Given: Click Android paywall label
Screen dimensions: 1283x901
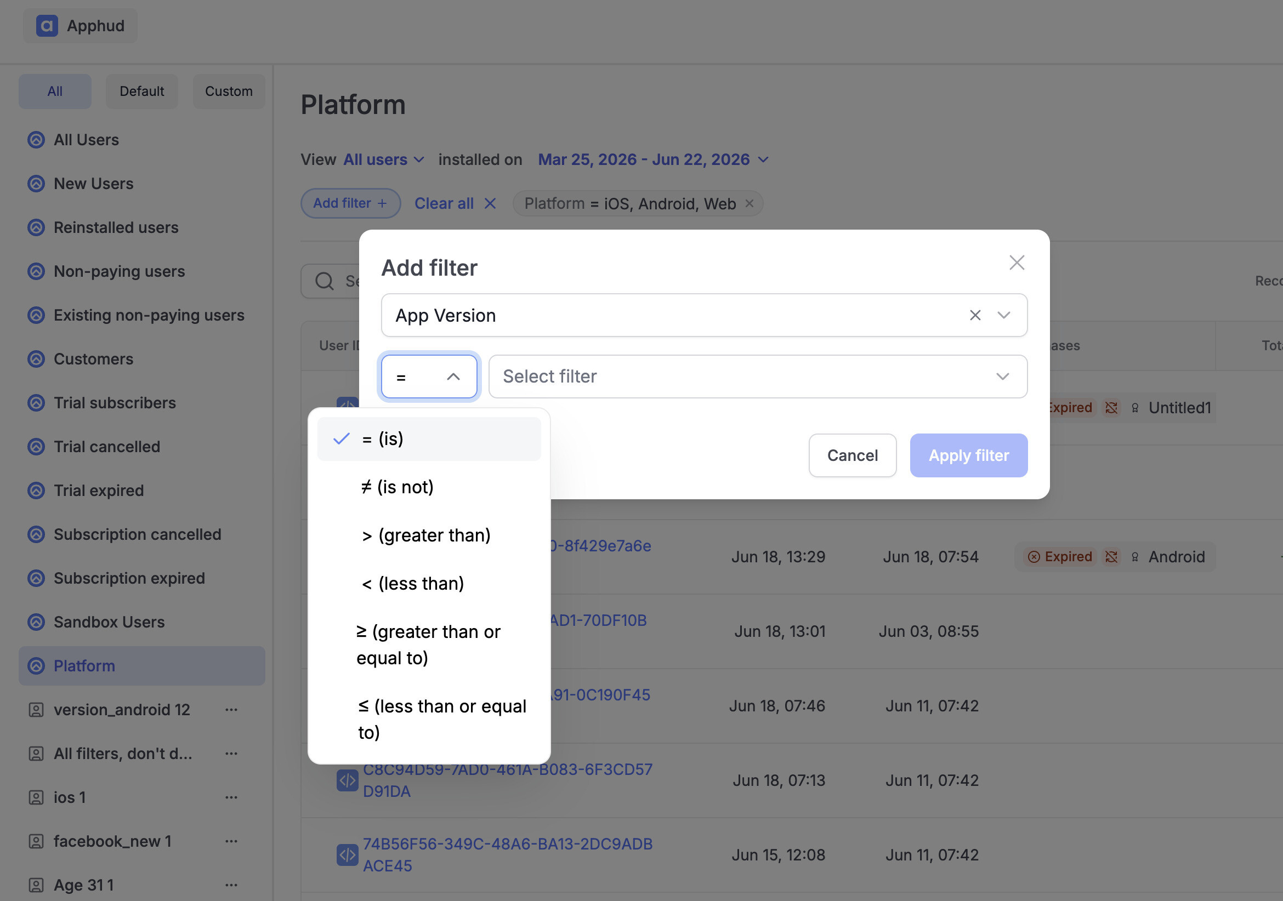Looking at the screenshot, I should coord(1176,557).
